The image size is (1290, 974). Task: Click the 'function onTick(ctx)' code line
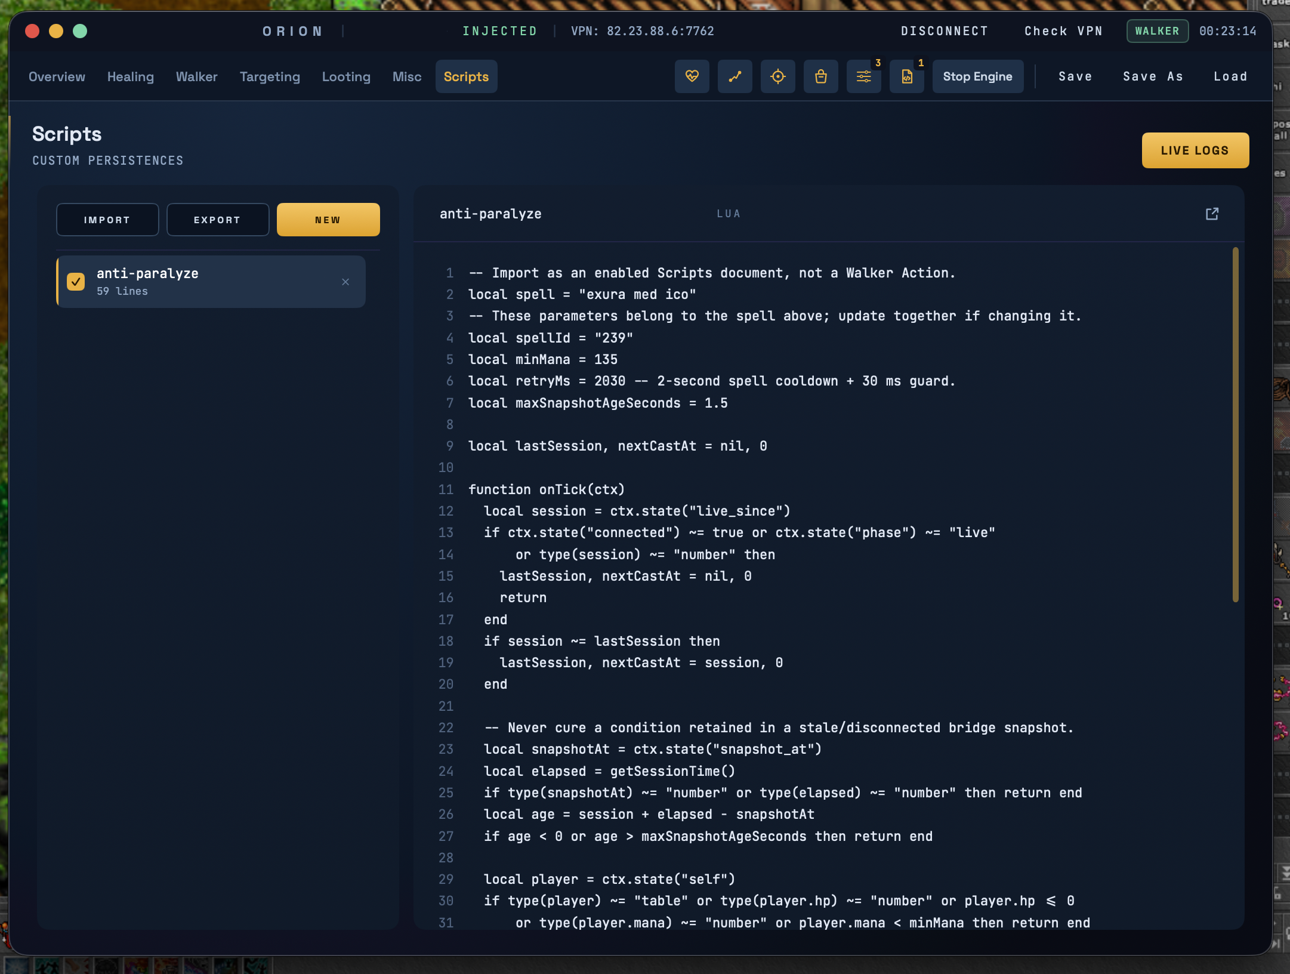pyautogui.click(x=547, y=489)
